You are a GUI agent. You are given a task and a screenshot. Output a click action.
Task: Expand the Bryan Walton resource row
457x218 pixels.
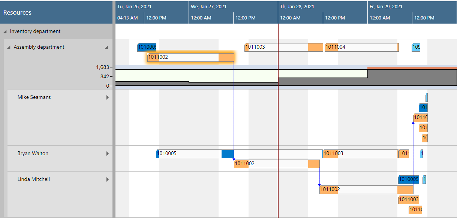107,153
